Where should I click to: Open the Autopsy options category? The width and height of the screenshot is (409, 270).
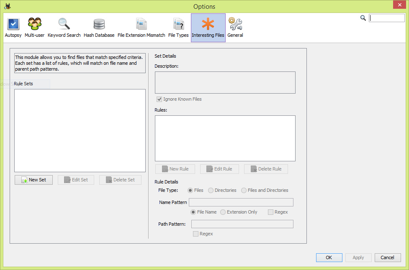coord(13,28)
